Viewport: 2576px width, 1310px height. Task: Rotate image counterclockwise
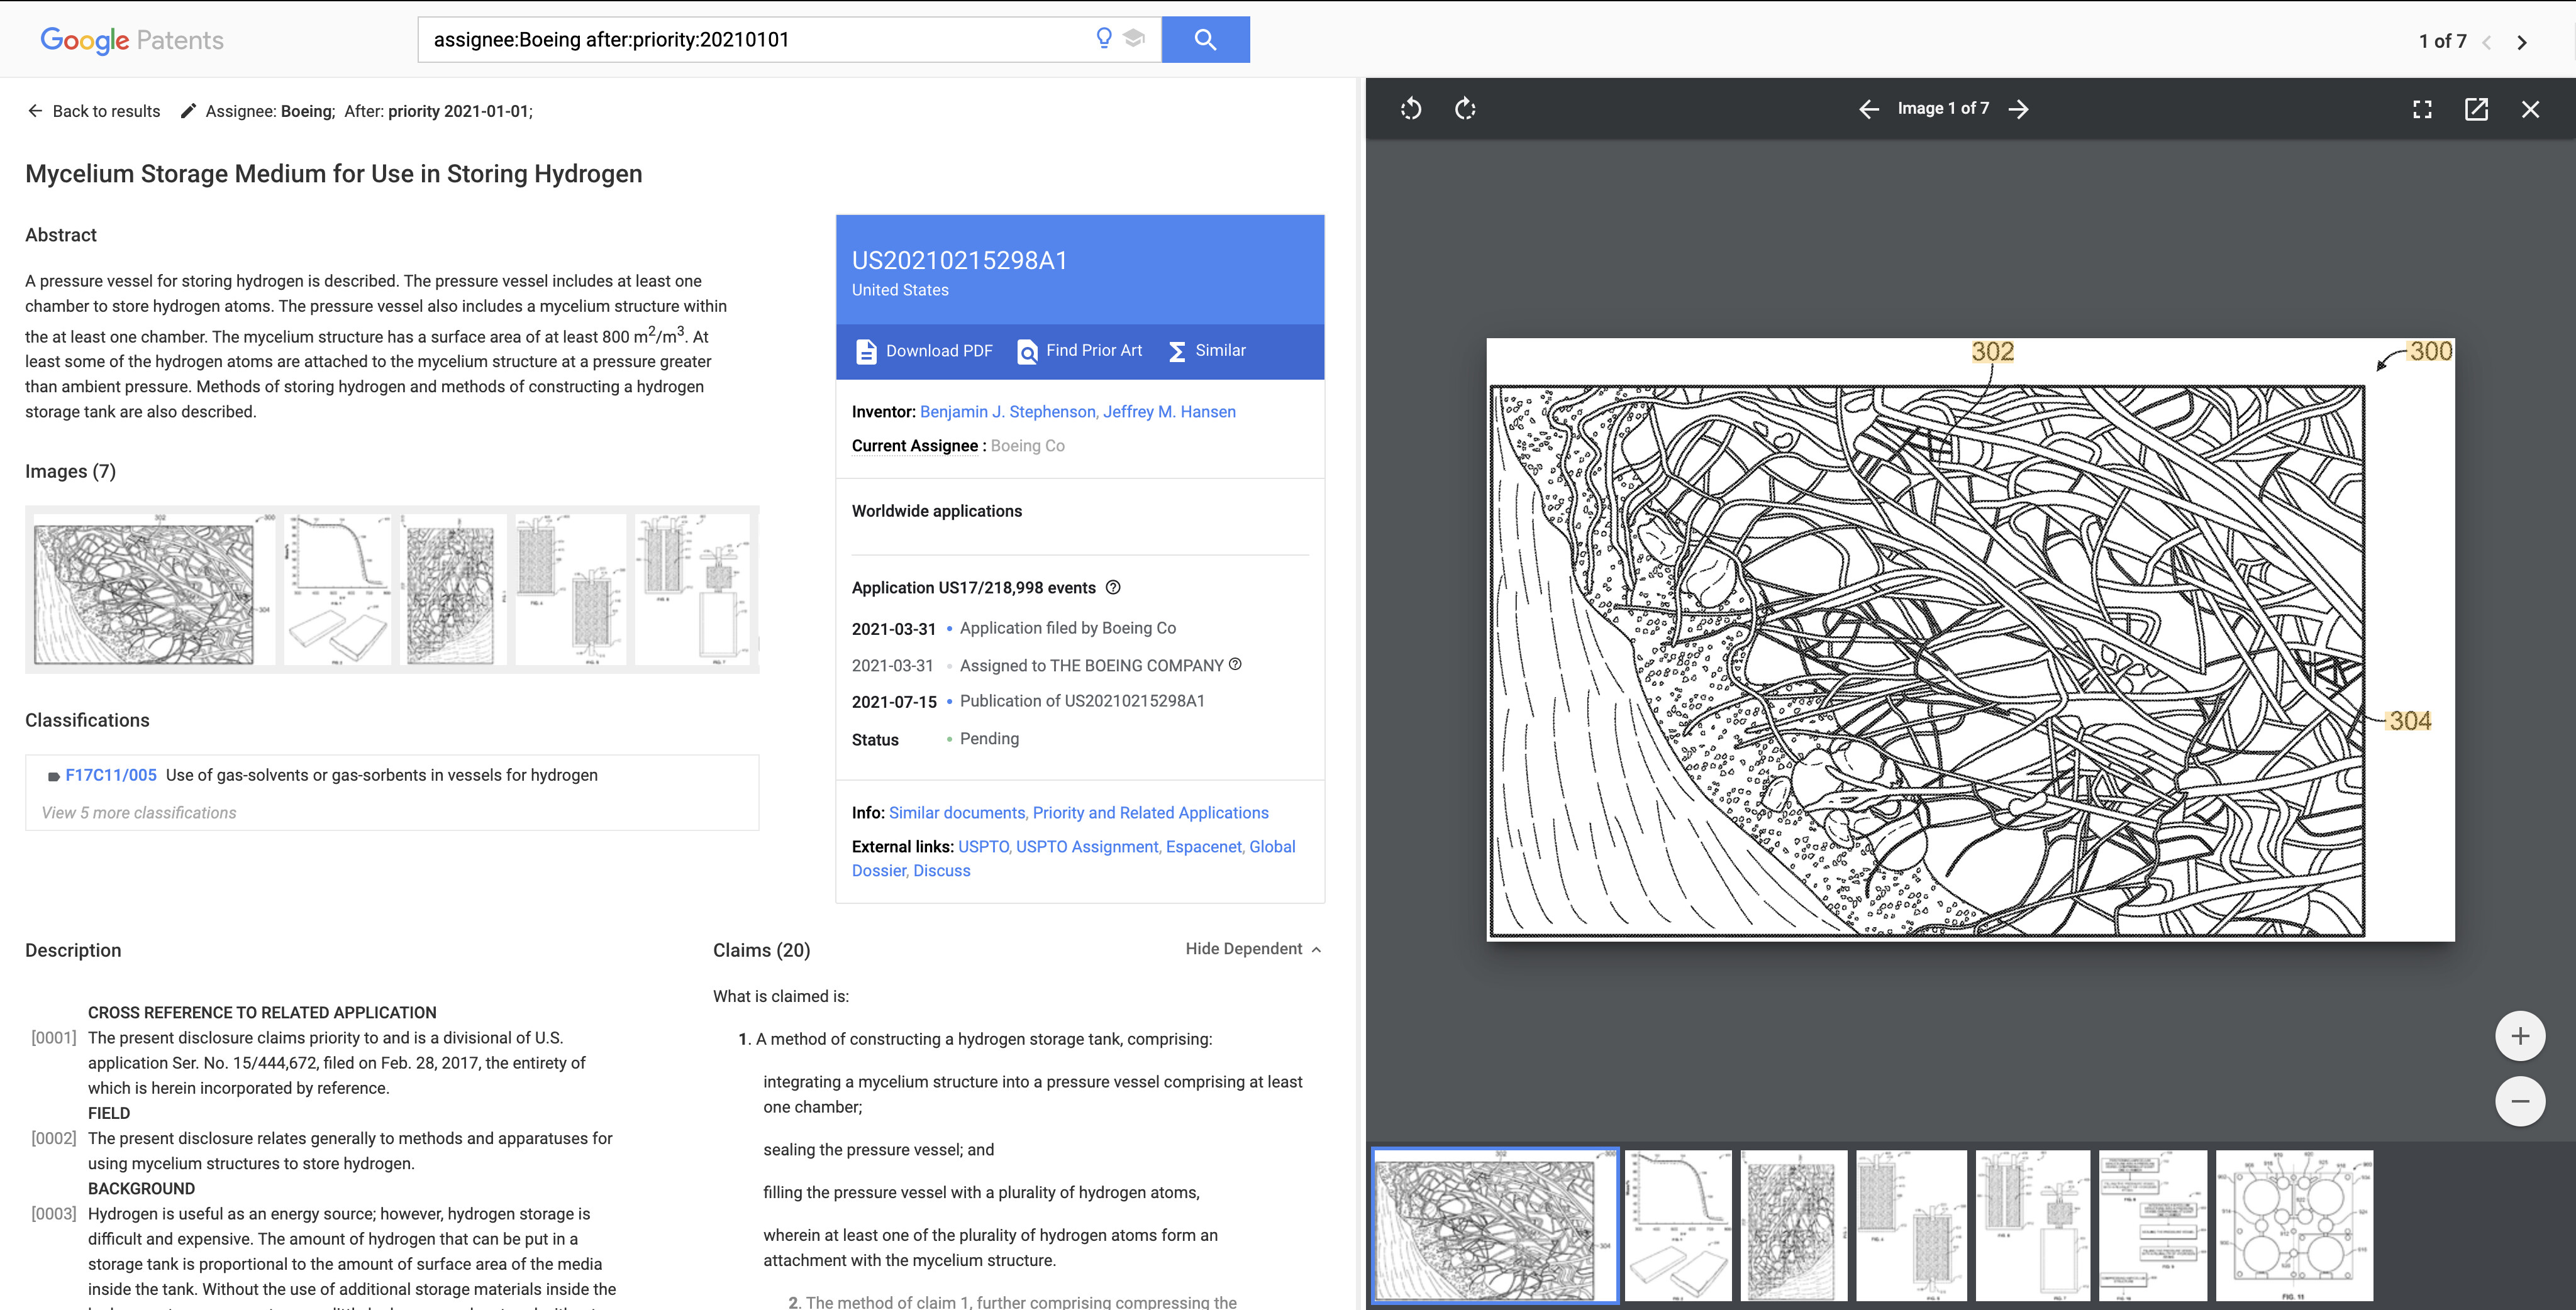(x=1411, y=109)
